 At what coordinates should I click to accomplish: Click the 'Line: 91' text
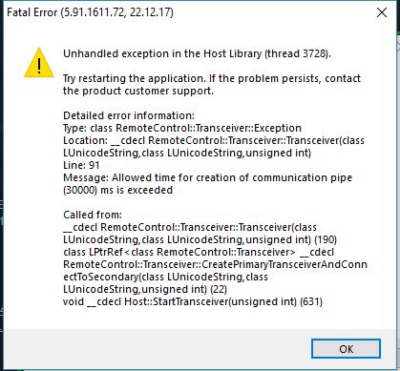(81, 165)
